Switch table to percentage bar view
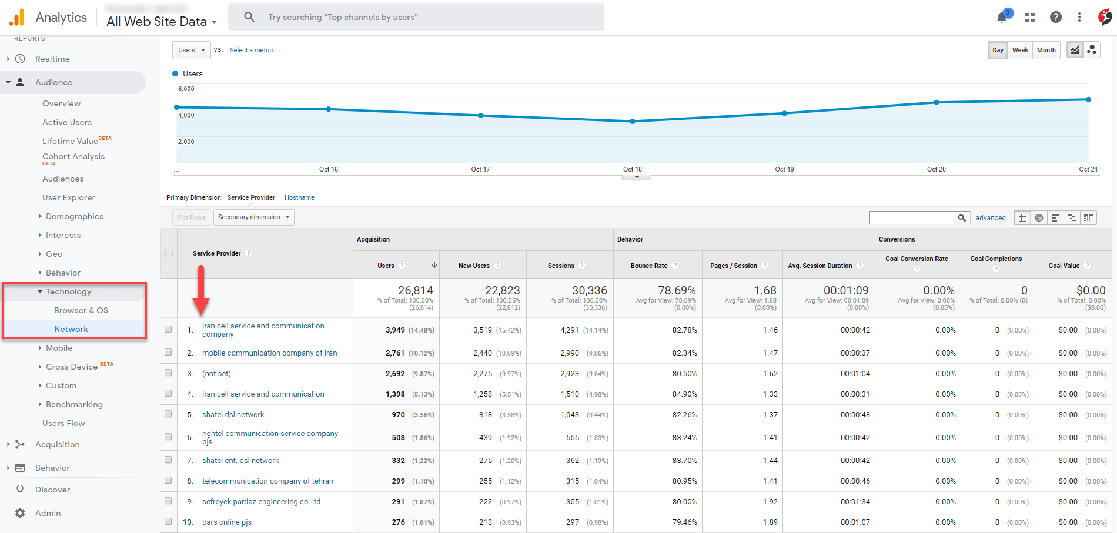This screenshot has width=1117, height=533. pos(1055,217)
